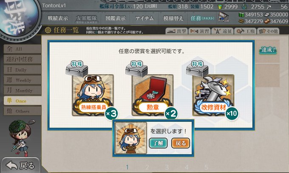This screenshot has width=289, height=173.
Task: Open the 遠征 expedition tab
Action: pos(222,31)
